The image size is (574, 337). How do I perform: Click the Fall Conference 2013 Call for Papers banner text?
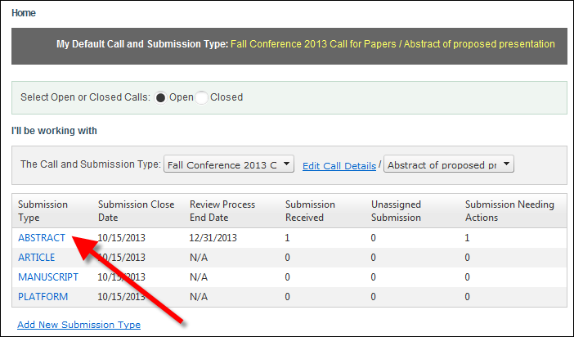313,44
